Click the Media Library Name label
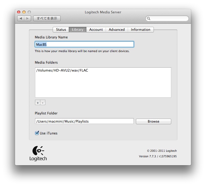This screenshot has width=206, height=186. point(51,37)
